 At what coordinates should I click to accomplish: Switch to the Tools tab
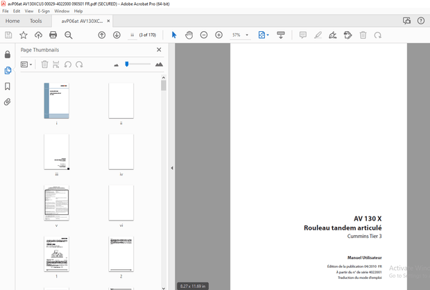coord(35,21)
